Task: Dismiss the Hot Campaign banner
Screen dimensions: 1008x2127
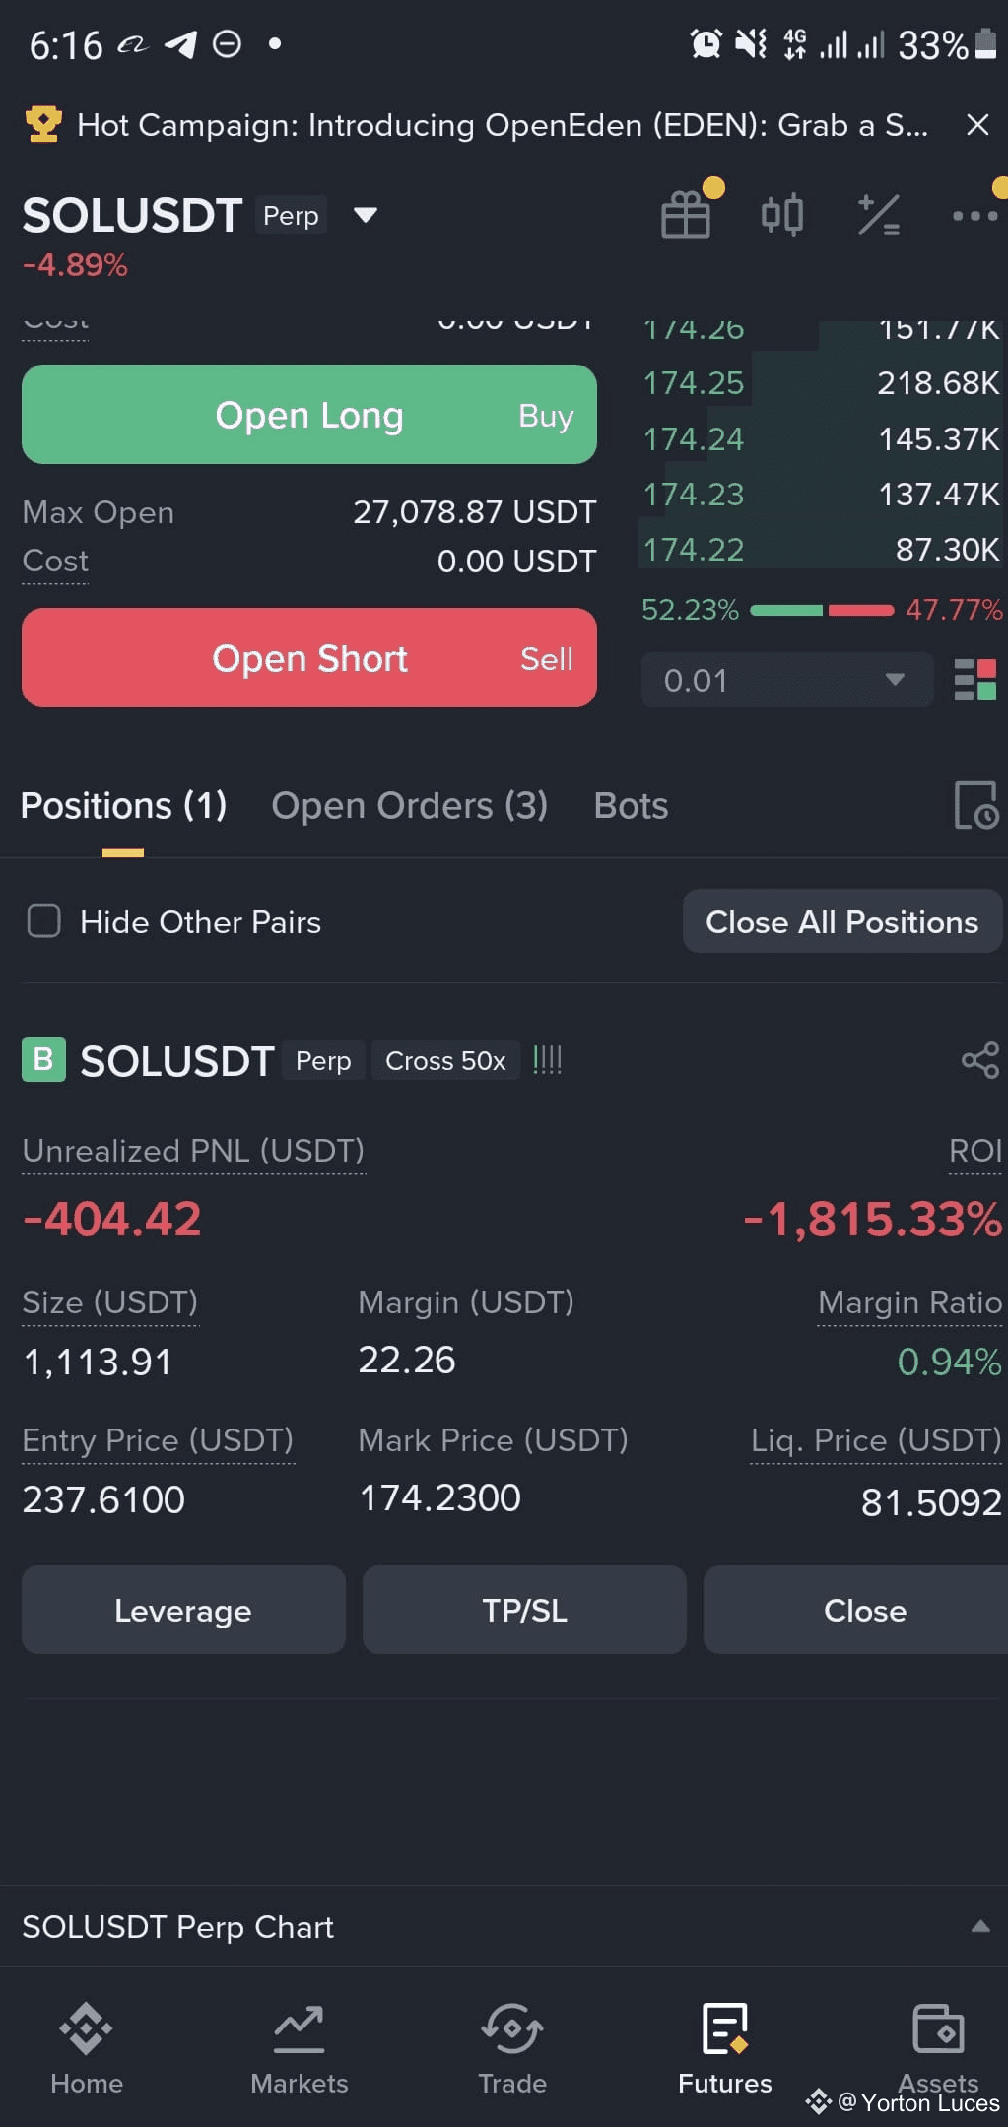Action: coord(976,125)
